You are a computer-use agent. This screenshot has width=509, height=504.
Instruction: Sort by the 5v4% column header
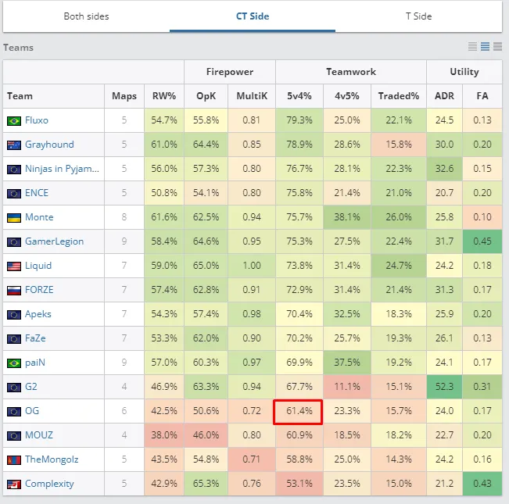click(299, 96)
